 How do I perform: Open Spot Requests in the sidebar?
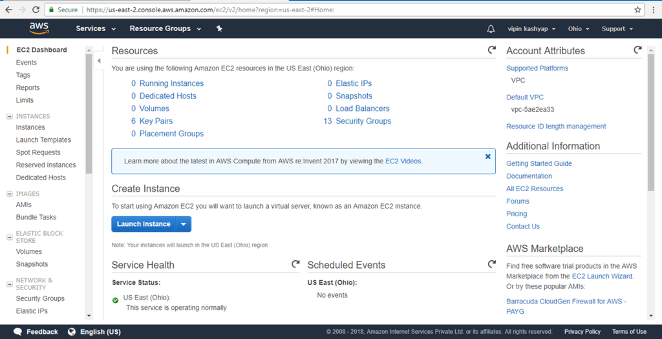pos(38,152)
